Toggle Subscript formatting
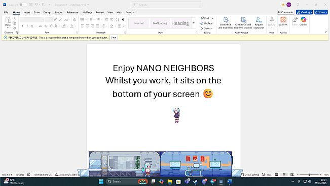This screenshot has width=330, height=186. [x=46, y=26]
